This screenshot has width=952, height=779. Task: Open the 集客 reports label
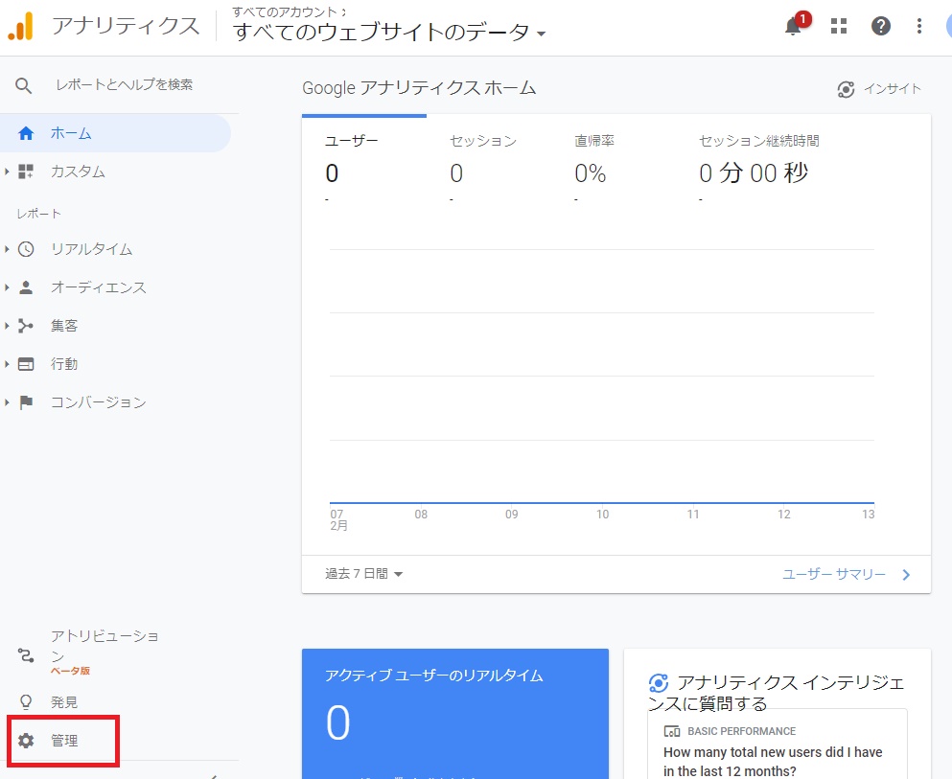(x=64, y=326)
